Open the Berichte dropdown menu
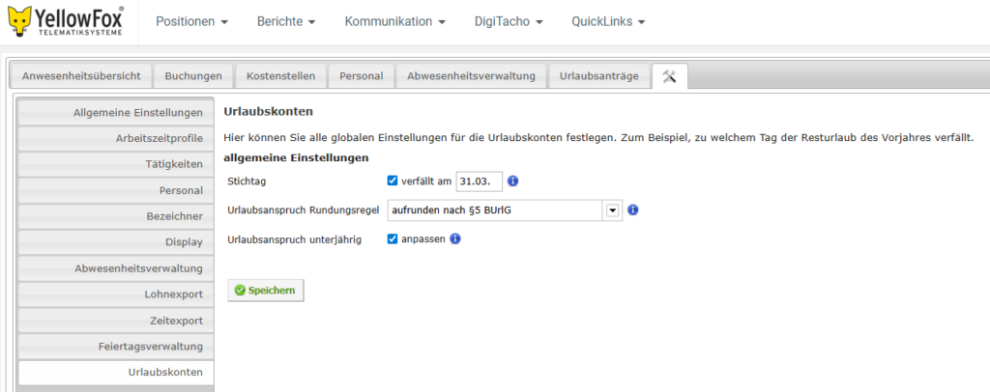 285,21
